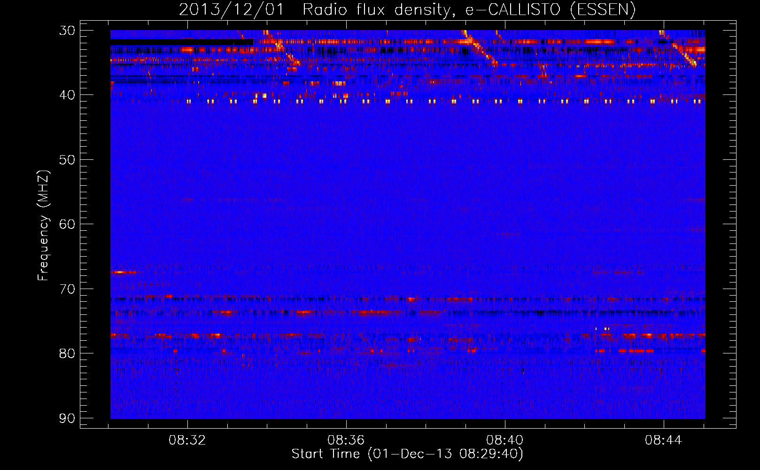
Task: Click the 'Start Time (01-Dec-13 08:29:40)' label
Action: coord(407,454)
